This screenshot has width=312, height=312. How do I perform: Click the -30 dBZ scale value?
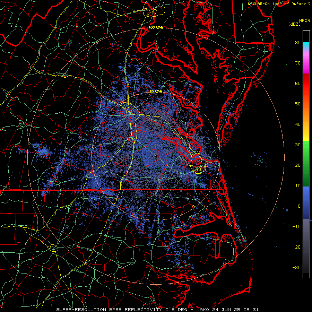pos(296,268)
